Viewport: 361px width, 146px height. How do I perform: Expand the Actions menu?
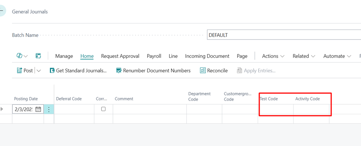click(x=273, y=56)
